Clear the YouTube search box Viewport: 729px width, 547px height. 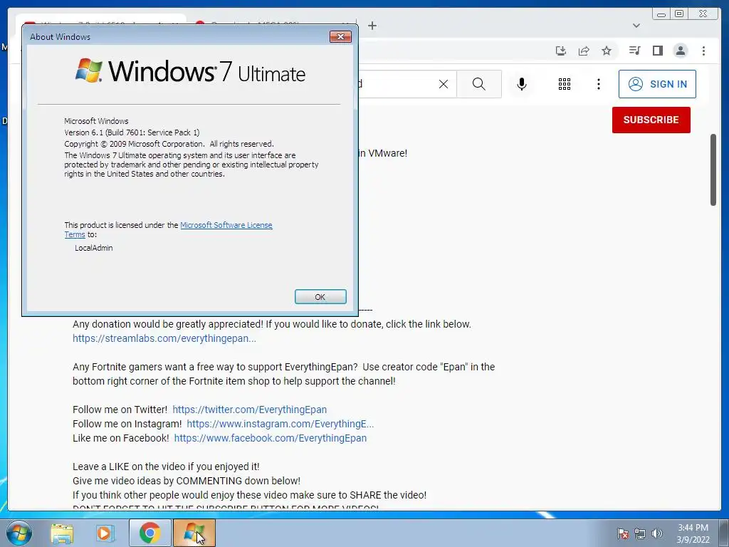point(444,84)
